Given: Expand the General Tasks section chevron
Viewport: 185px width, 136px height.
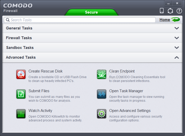Looking at the screenshot, I should tap(177, 28).
